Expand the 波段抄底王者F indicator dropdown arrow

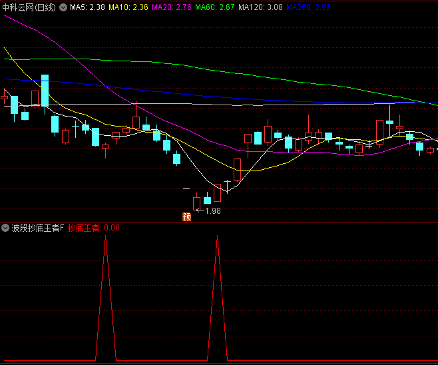click(x=5, y=228)
